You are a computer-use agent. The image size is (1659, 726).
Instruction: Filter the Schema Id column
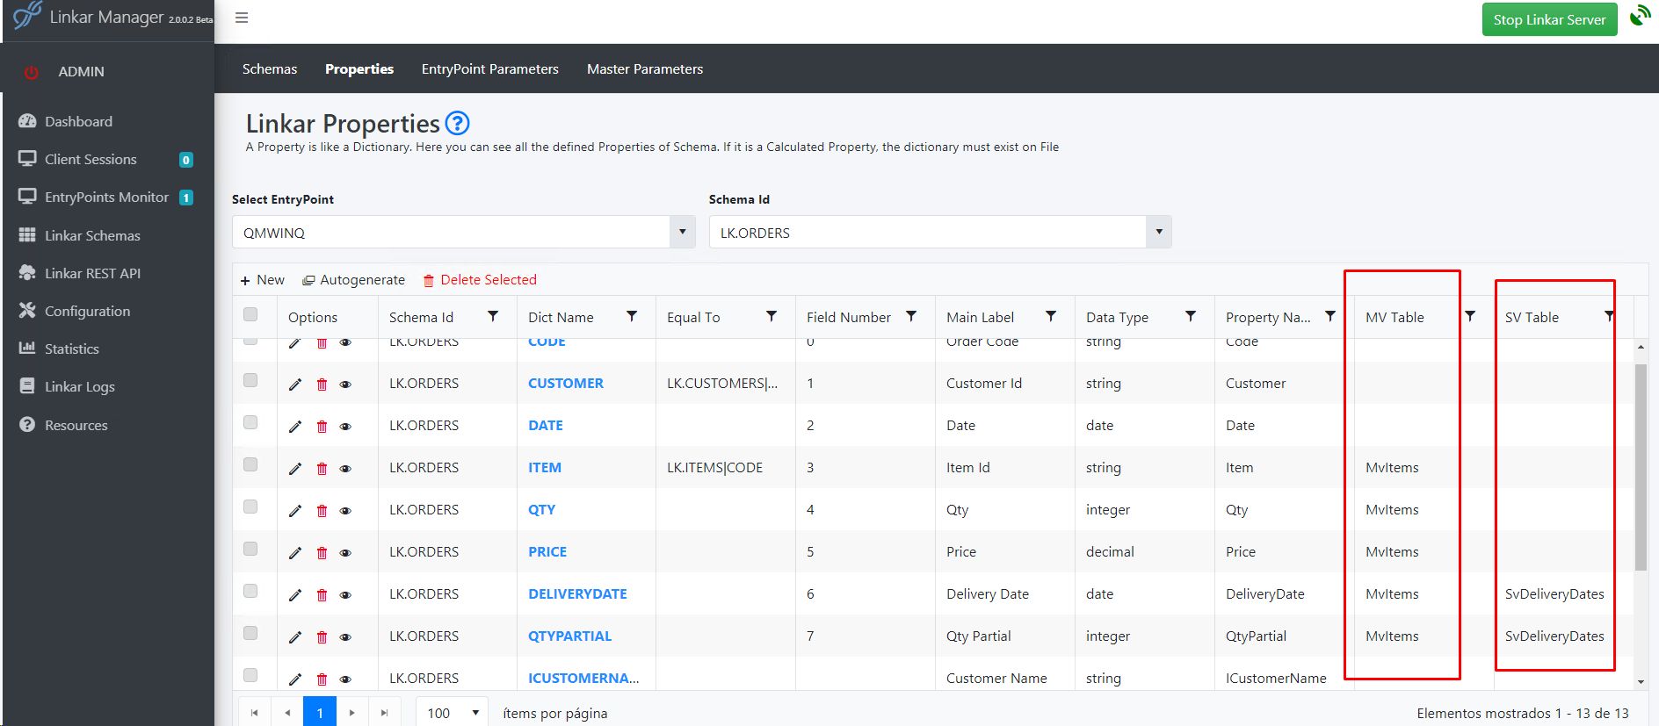pyautogui.click(x=493, y=316)
